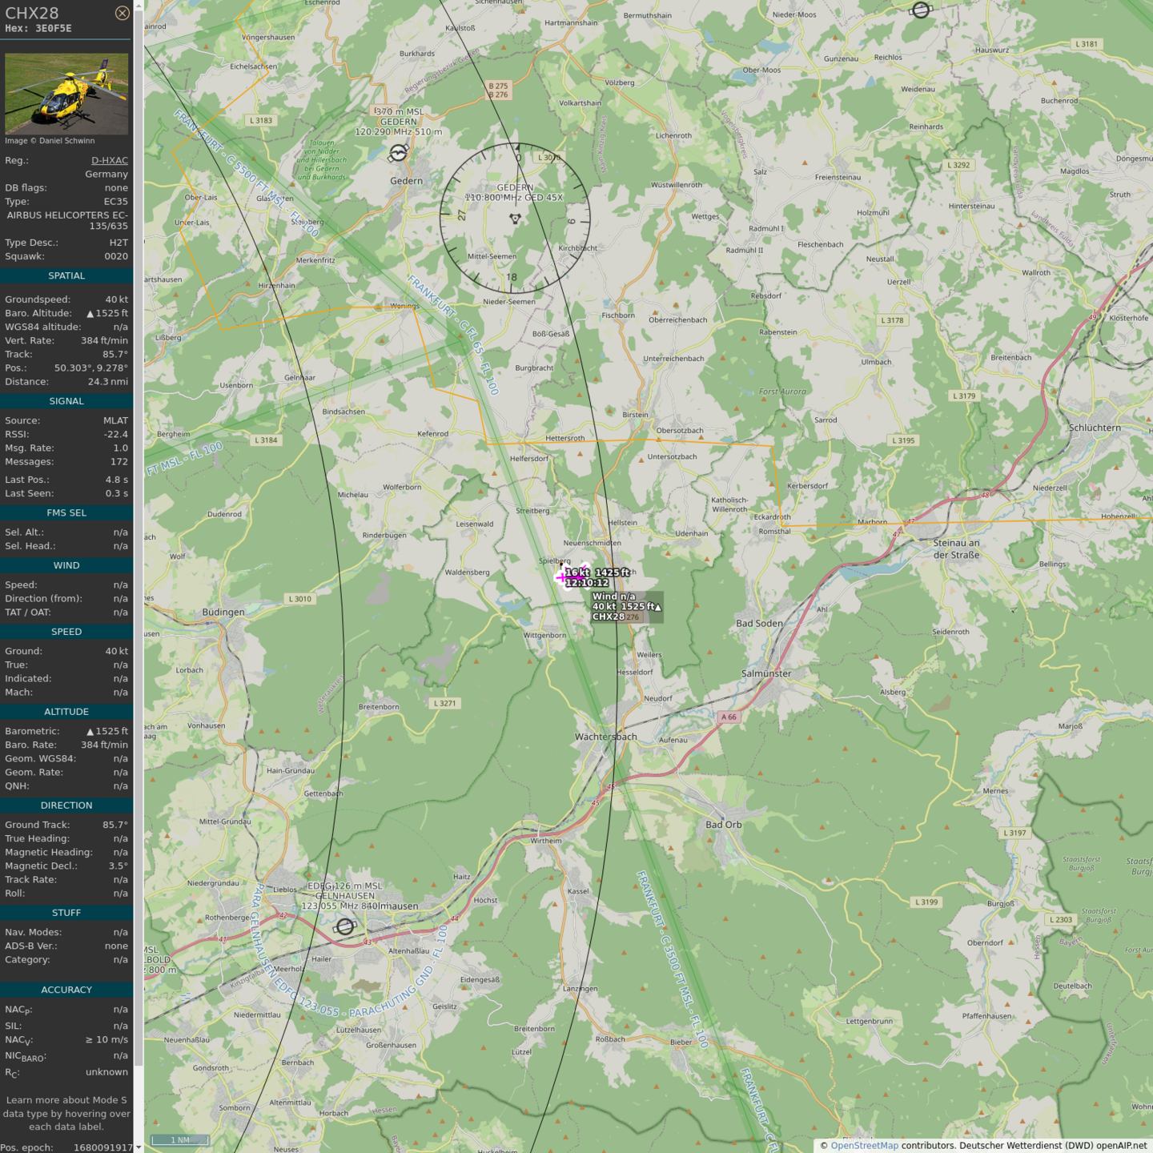The width and height of the screenshot is (1153, 1153).
Task: Select the Gelnhausen airfield icon
Action: [x=345, y=926]
